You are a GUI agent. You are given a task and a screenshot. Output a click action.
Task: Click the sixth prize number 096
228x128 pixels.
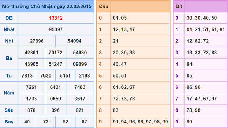(55, 110)
